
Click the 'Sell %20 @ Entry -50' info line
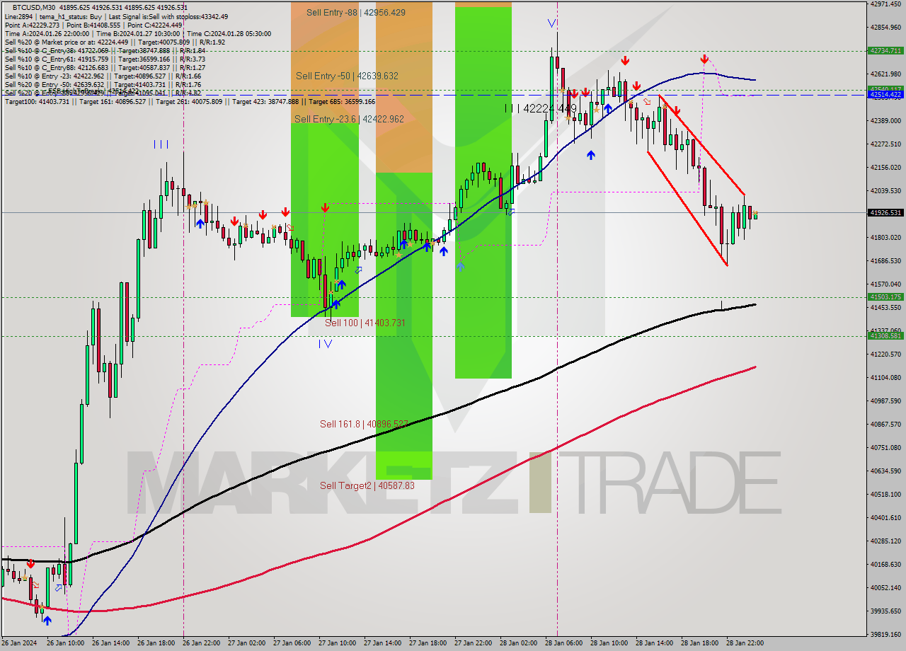pyautogui.click(x=103, y=84)
